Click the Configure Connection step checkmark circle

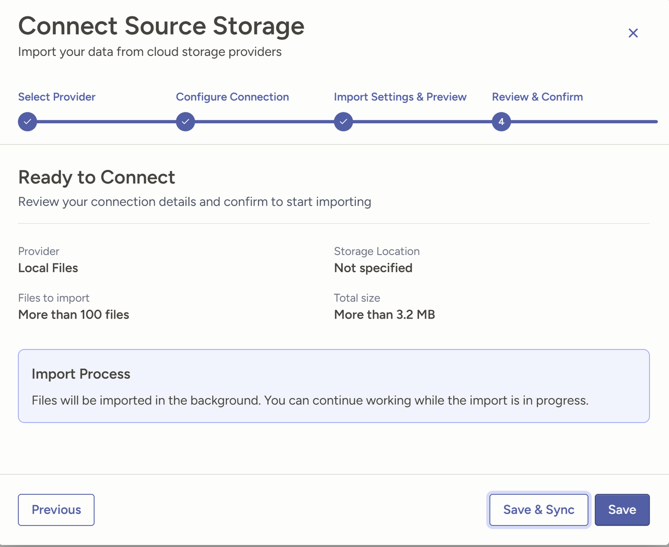click(186, 122)
